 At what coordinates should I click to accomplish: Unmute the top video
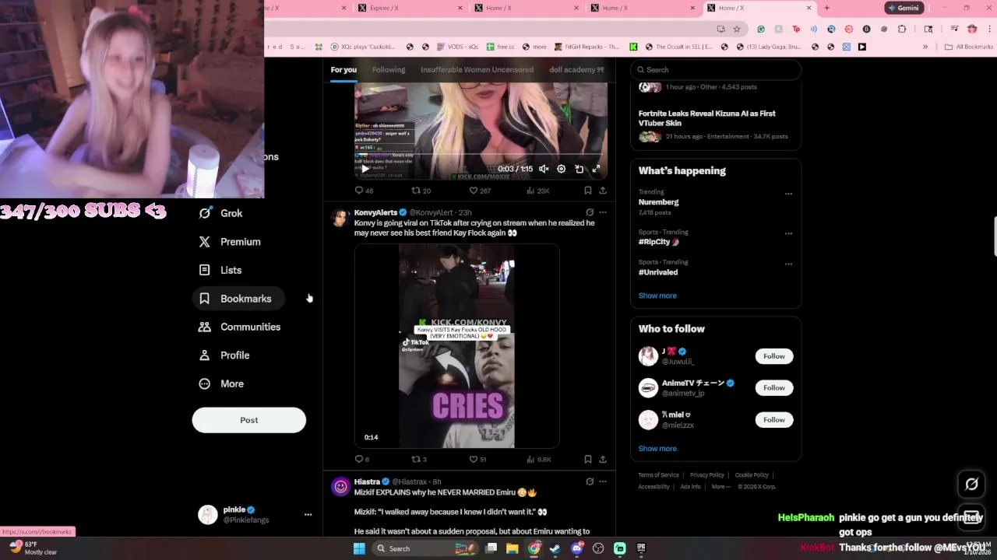(544, 169)
